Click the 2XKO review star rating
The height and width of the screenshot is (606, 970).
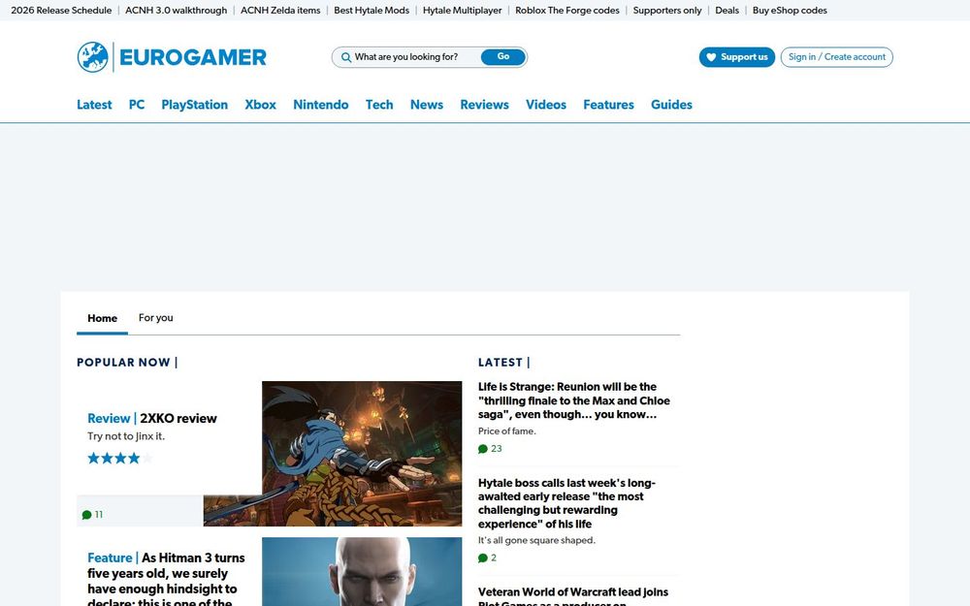click(x=120, y=459)
